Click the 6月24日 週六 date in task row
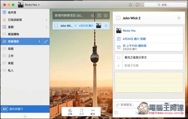 click(x=86, y=26)
